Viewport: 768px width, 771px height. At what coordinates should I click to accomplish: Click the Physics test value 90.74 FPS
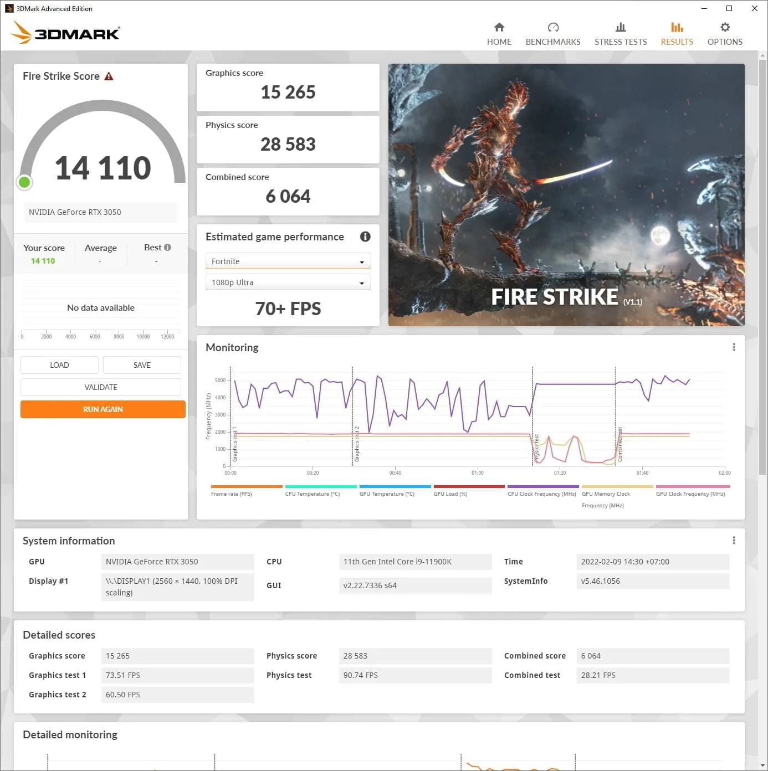coord(415,675)
